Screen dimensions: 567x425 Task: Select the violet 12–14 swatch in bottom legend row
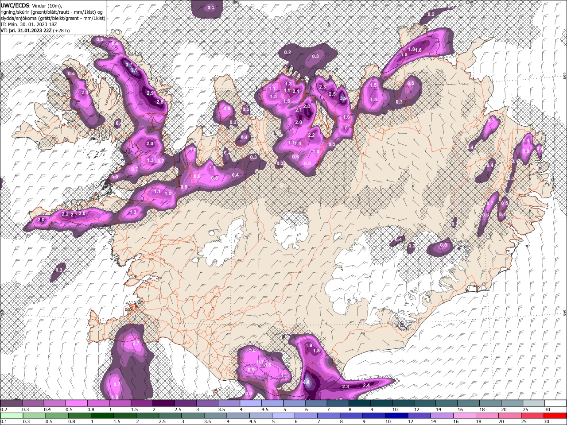coord(419,416)
